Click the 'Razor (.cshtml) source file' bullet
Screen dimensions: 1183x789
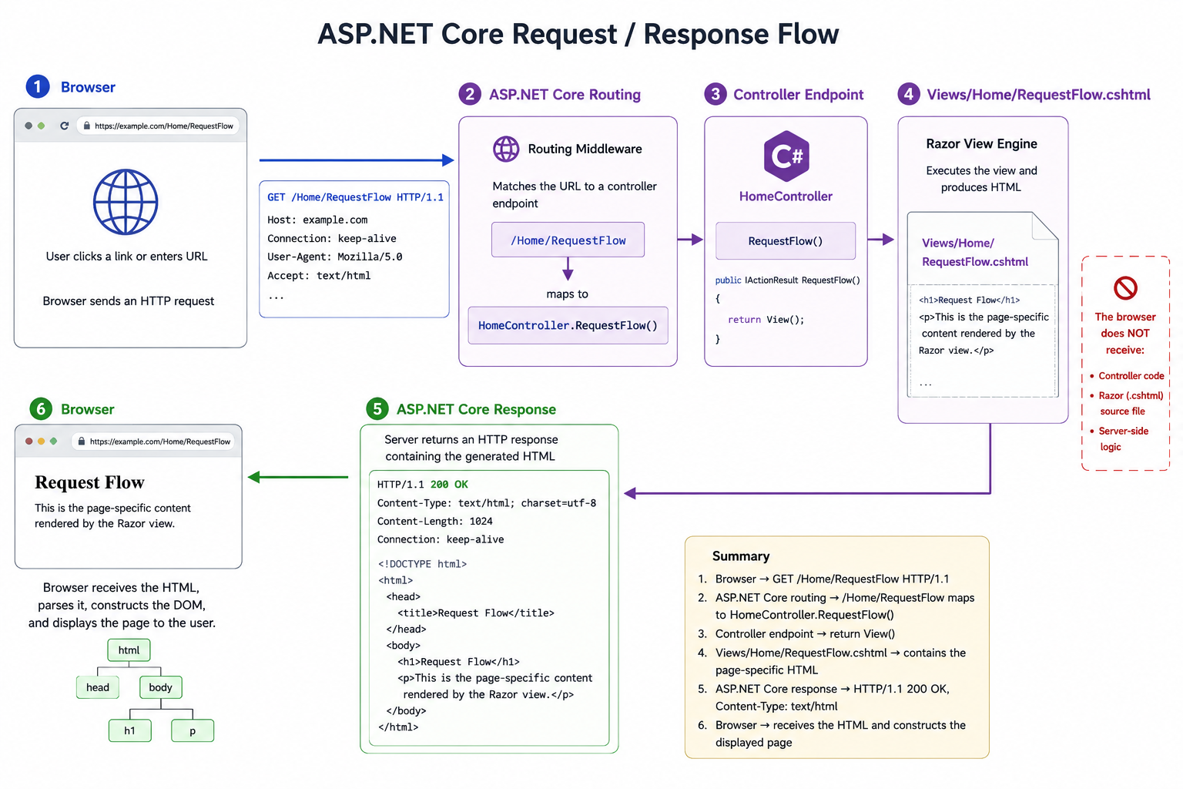pyautogui.click(x=1131, y=403)
